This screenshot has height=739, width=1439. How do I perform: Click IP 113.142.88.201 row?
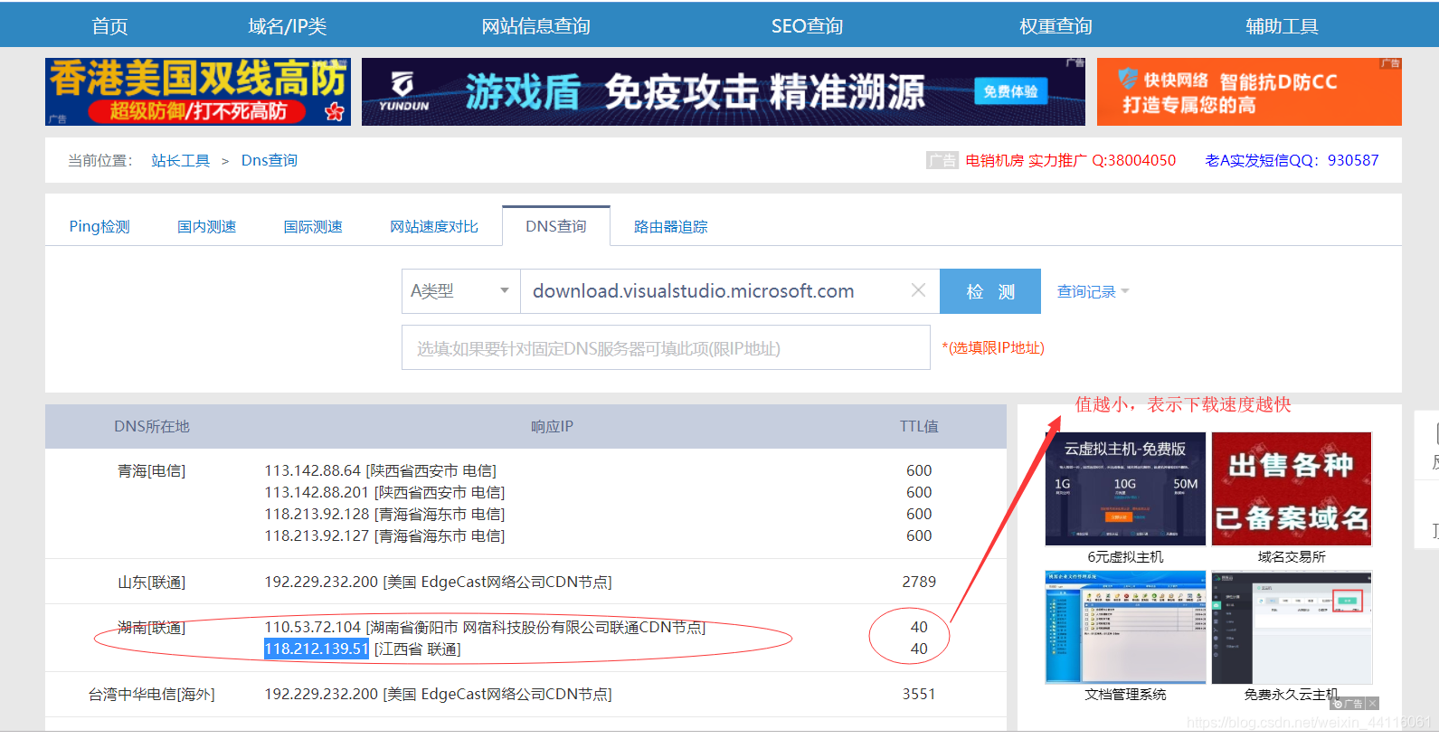384,492
